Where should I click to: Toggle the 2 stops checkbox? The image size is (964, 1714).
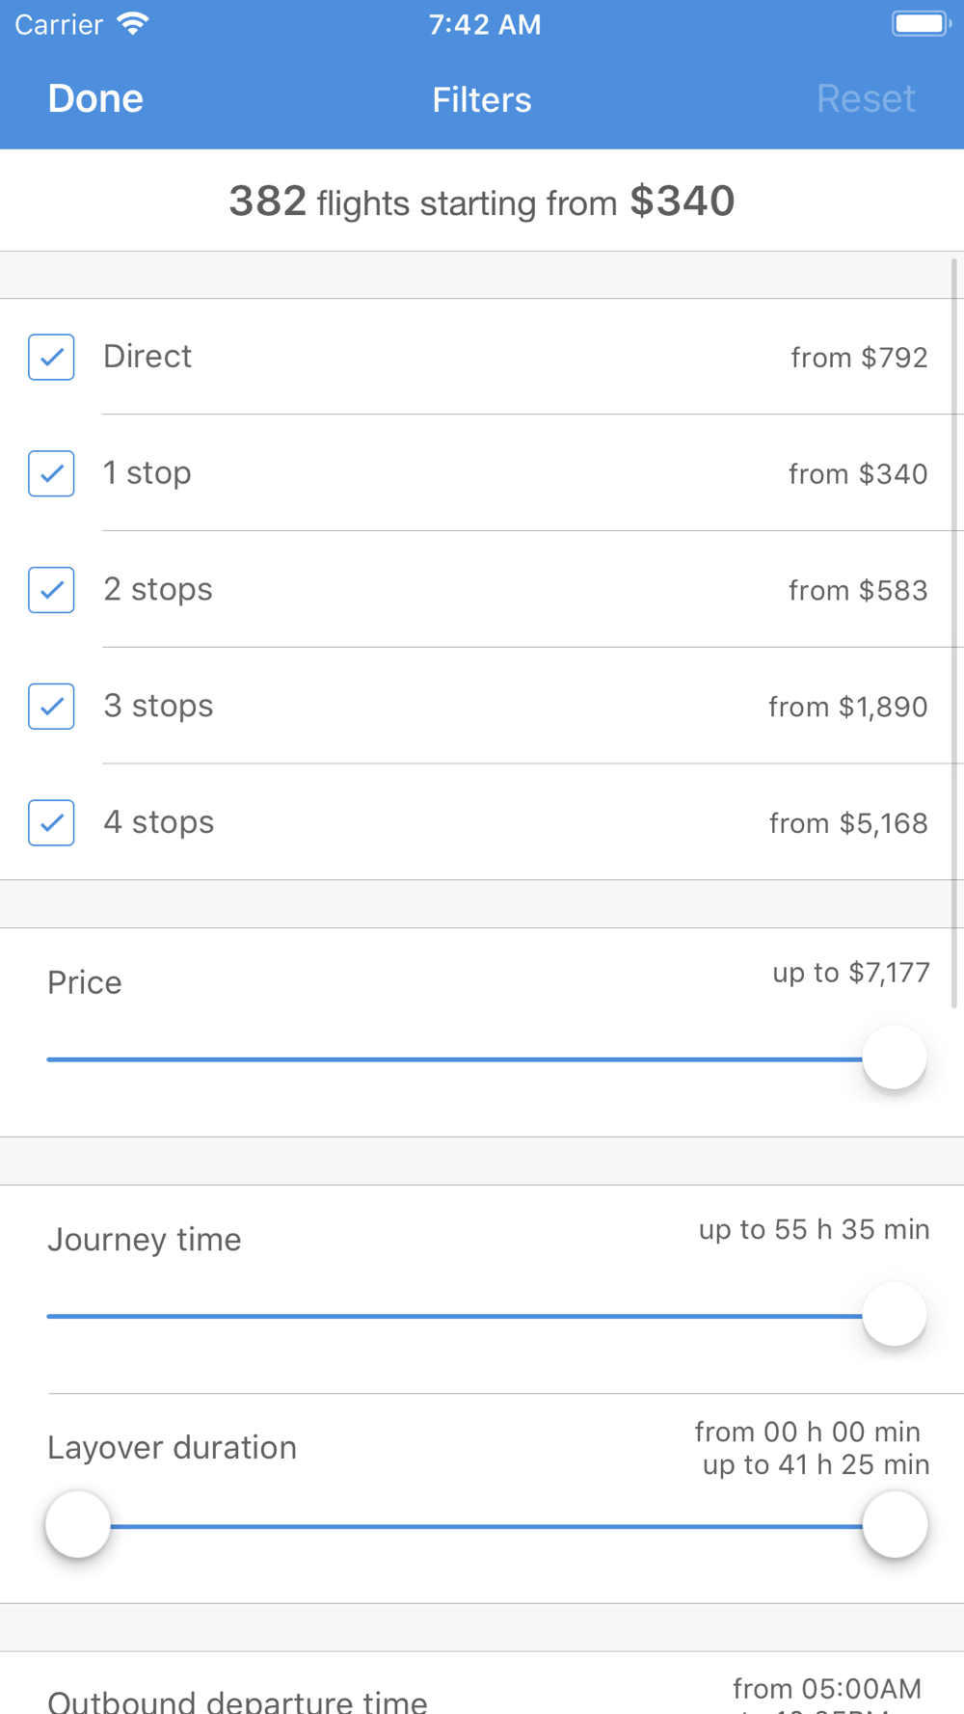[x=52, y=590]
